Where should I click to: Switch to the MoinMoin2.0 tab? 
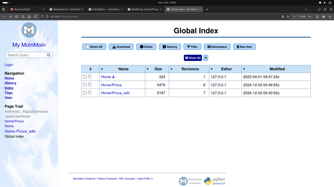pos(67,9)
